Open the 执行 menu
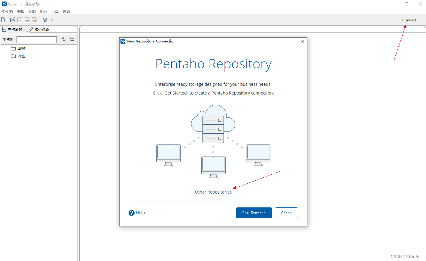 pos(44,12)
